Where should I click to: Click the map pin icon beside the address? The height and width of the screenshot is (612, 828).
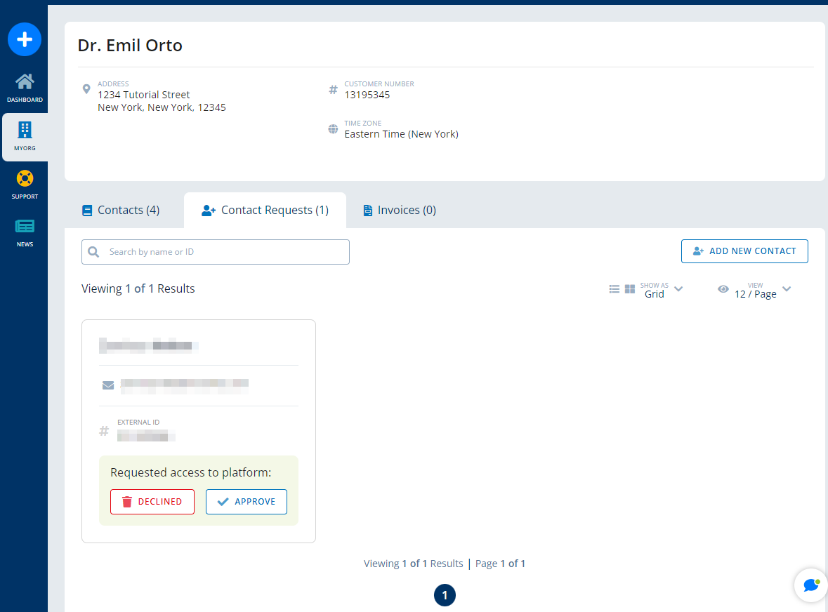pyautogui.click(x=86, y=89)
